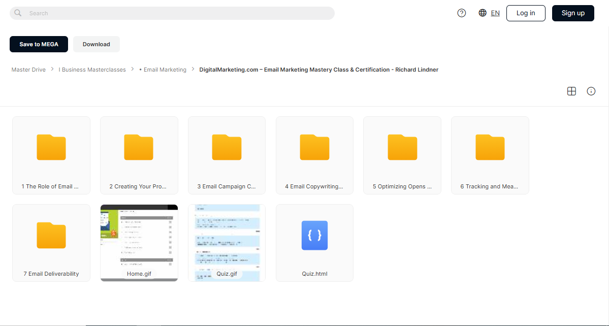The width and height of the screenshot is (609, 326).
Task: Open the folder info icon
Action: pos(591,91)
